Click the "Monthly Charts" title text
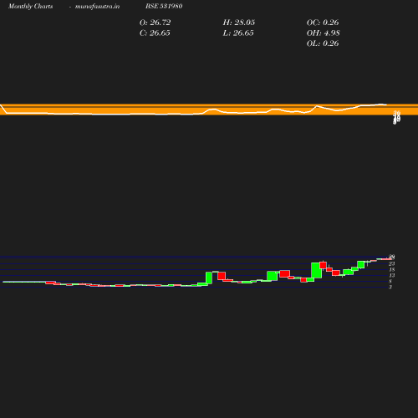The image size is (418, 418). pos(30,6)
